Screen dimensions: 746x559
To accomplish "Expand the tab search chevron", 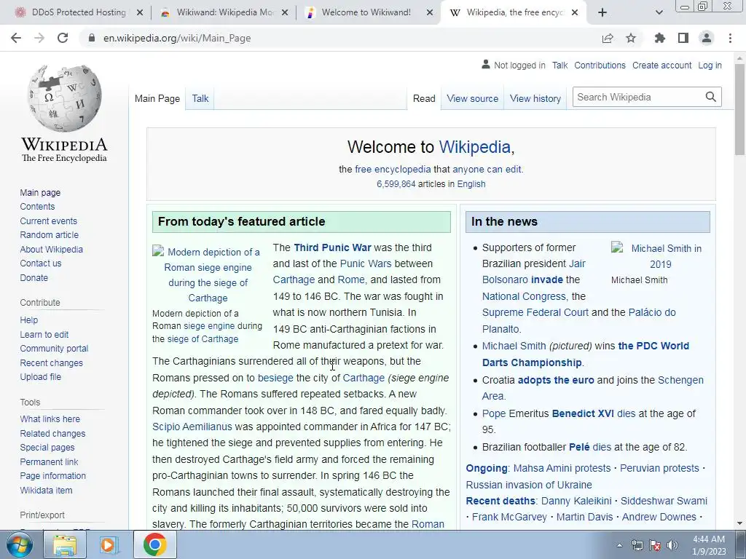I will click(659, 12).
